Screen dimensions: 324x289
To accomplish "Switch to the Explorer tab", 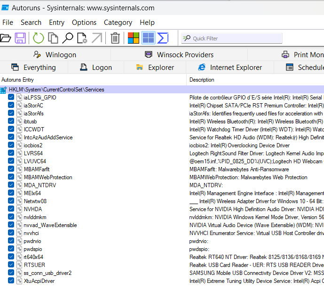I will click(x=155, y=67).
